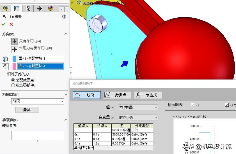
Task: Cancel with the red X
Action: [x=11, y=24]
